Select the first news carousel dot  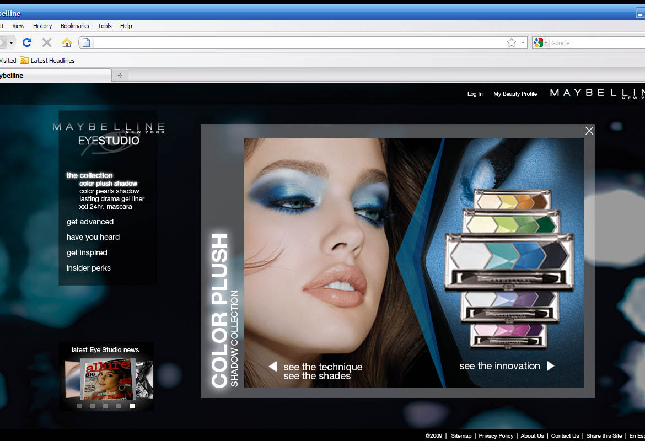(x=79, y=406)
